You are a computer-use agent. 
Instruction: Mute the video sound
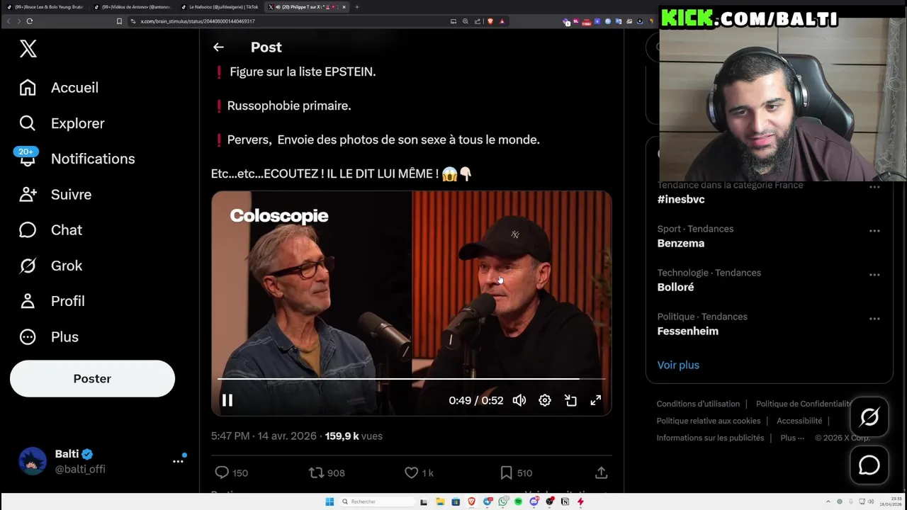point(519,400)
